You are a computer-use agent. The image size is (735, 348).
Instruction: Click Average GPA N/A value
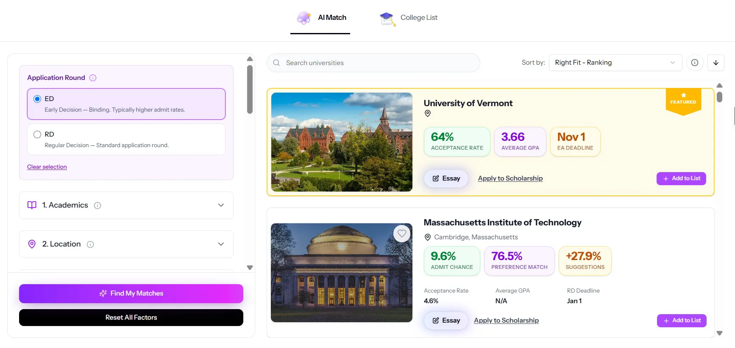(x=501, y=301)
